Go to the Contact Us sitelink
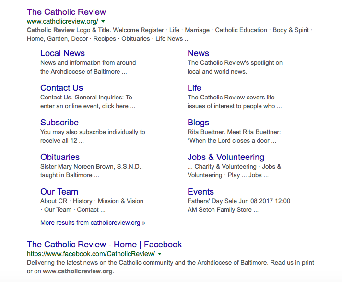This screenshot has width=342, height=282. click(x=61, y=88)
